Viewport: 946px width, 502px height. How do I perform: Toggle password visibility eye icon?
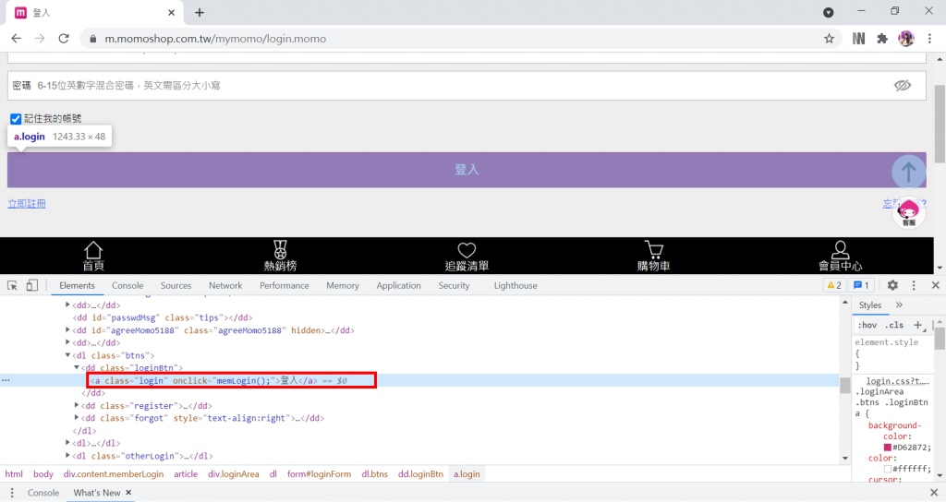(x=902, y=86)
